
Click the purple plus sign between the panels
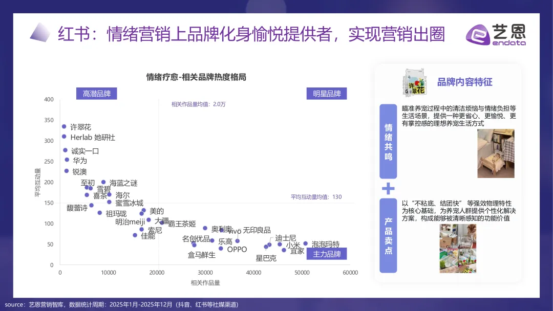point(388,188)
